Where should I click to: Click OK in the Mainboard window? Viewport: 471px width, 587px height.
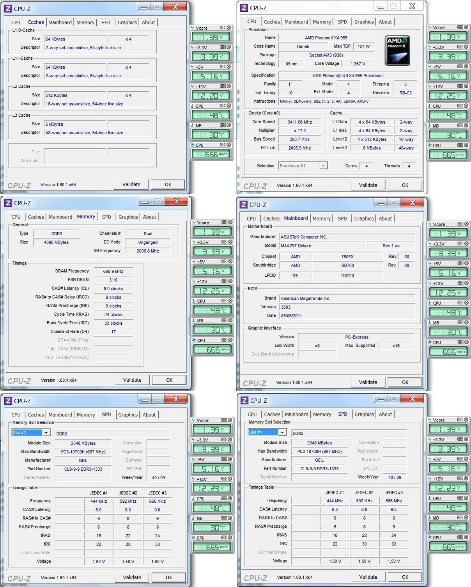pos(405,382)
